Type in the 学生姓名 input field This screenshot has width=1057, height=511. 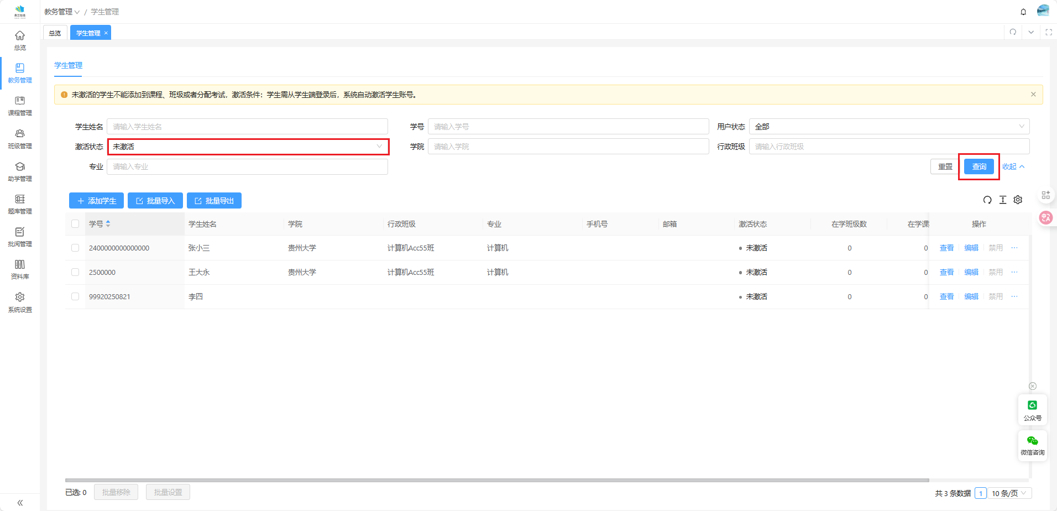pos(247,127)
